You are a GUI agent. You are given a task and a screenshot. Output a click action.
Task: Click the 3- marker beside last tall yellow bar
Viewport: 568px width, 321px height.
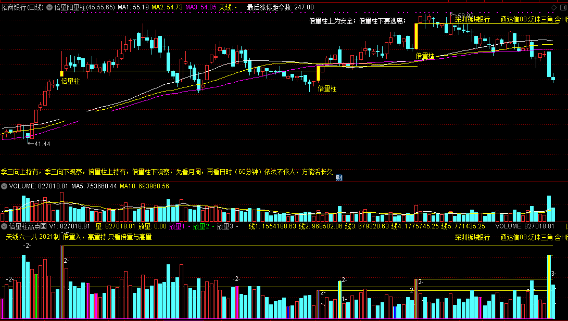pos(553,274)
